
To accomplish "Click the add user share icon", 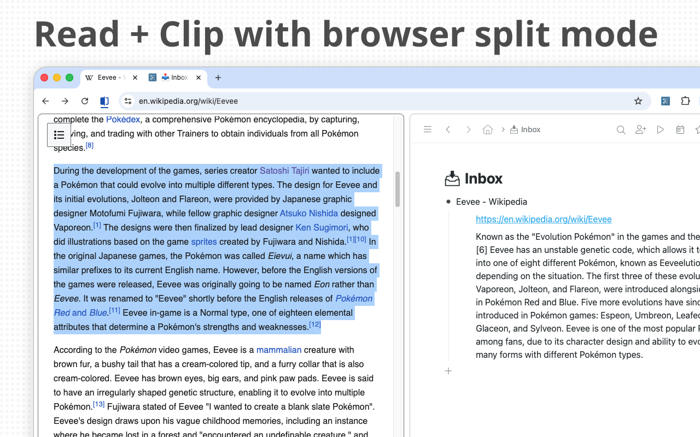I will click(x=641, y=129).
